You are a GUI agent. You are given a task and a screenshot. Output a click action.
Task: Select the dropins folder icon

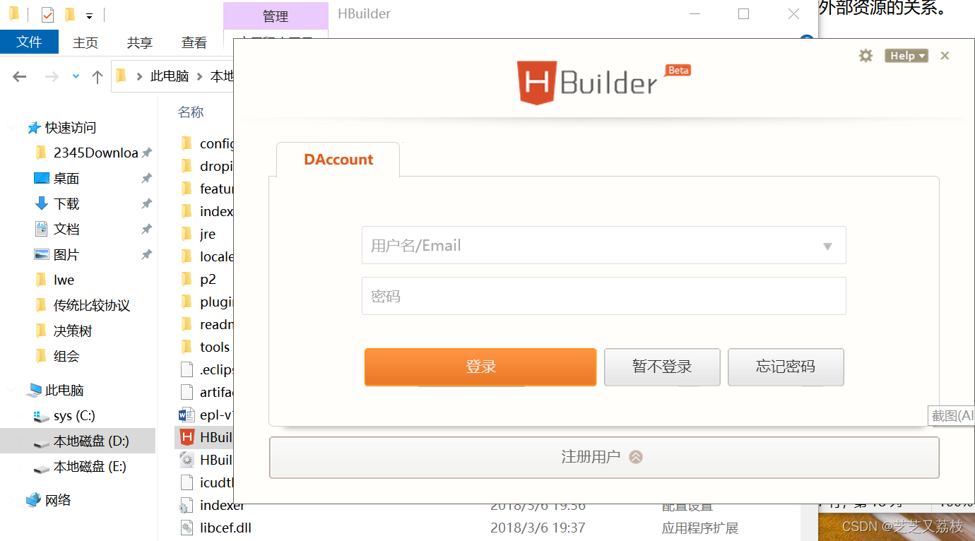[x=187, y=166]
